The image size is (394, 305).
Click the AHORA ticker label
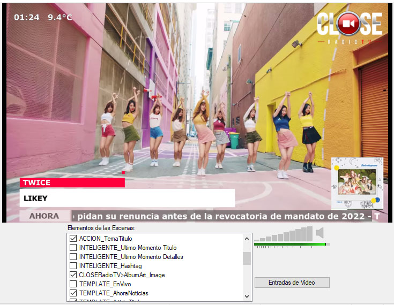pos(44,216)
